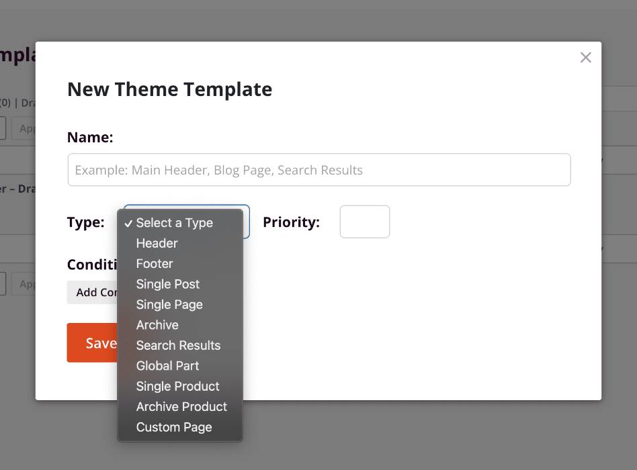
Task: Choose Archive Product in the list
Action: (x=181, y=406)
